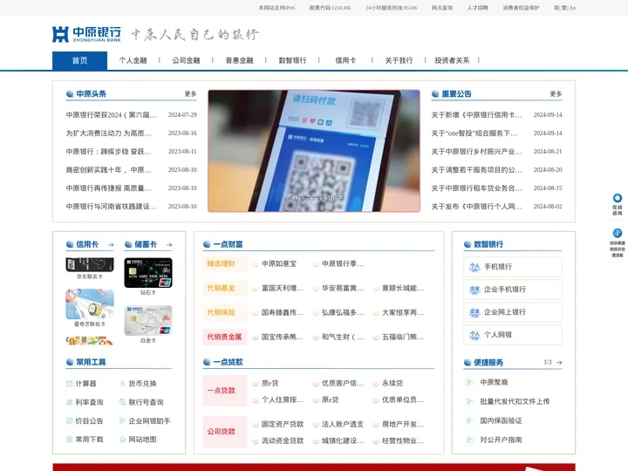Image resolution: width=628 pixels, height=471 pixels.
Task: Open the 在线咨询 floating chat icon
Action: (618, 198)
